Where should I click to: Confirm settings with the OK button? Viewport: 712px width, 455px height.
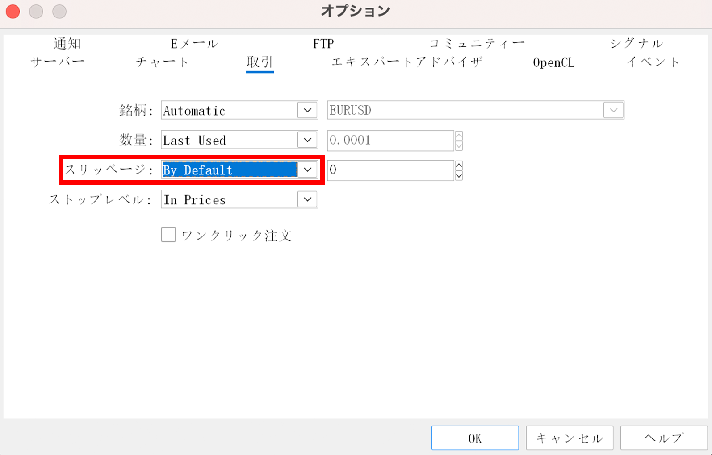(x=475, y=438)
